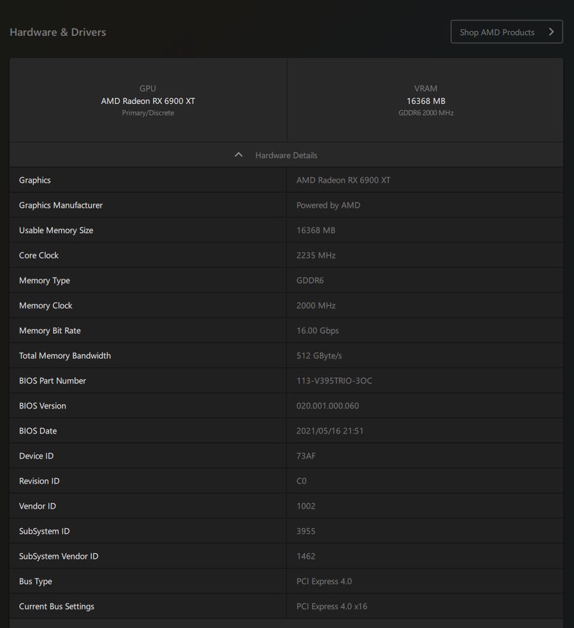The height and width of the screenshot is (628, 574).
Task: Select the SubSystem Vendor ID label
Action: point(59,556)
